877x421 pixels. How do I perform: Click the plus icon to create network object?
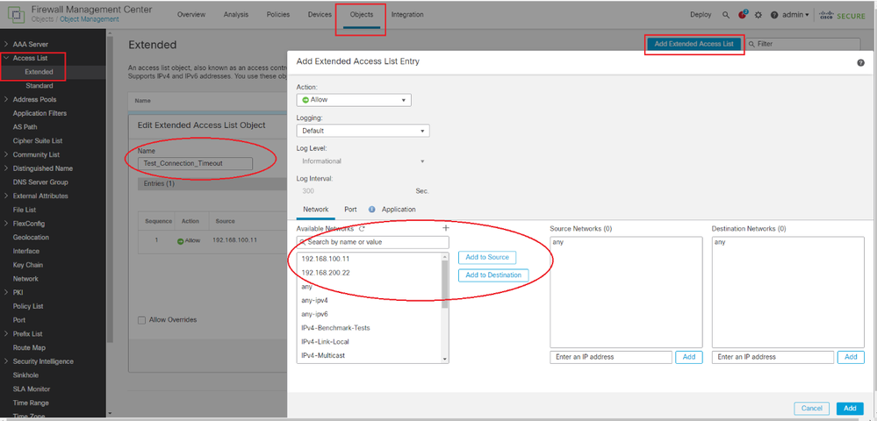click(446, 228)
